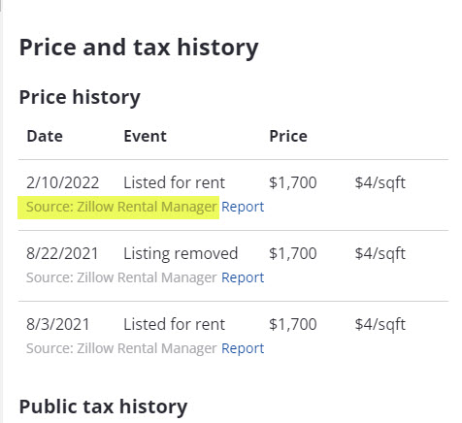Image resolution: width=462 pixels, height=423 pixels.
Task: Select the 8/22/2021 date cell
Action: [62, 253]
